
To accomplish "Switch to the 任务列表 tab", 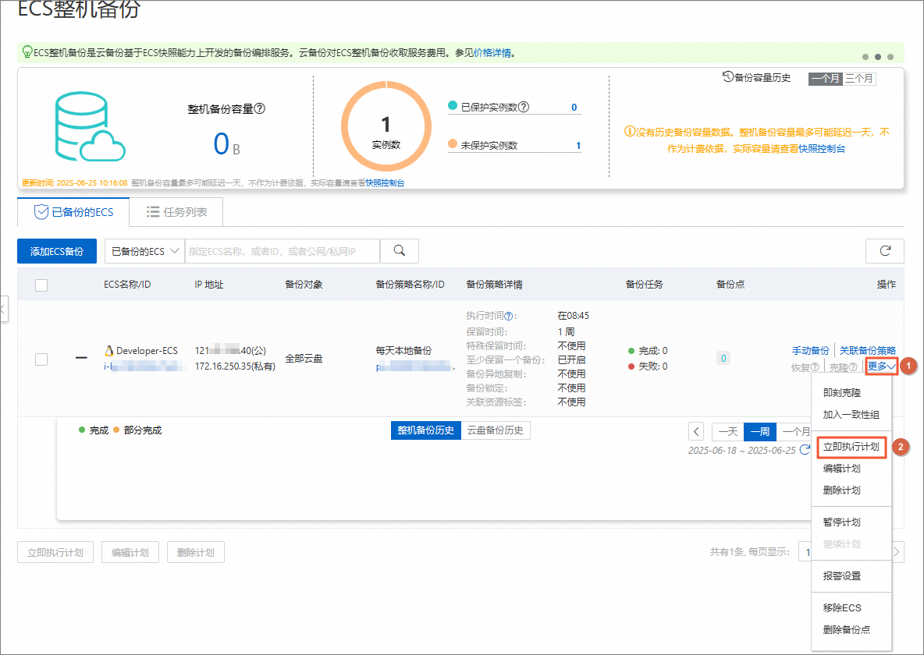I will pos(175,212).
